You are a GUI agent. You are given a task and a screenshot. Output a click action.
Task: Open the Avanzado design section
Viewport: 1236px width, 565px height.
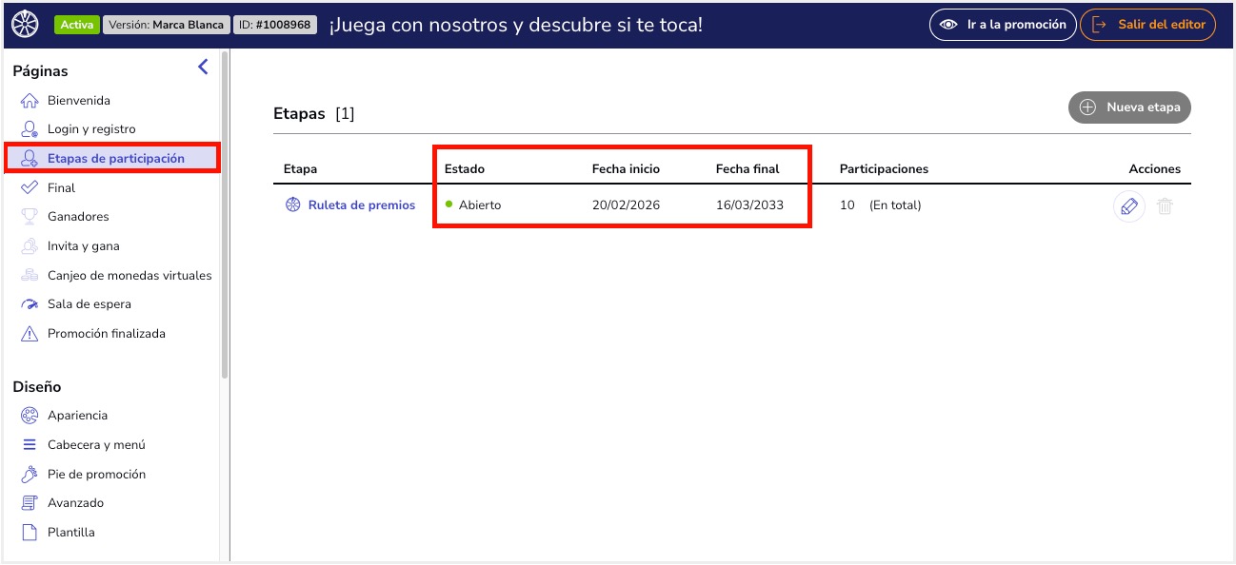point(30,502)
